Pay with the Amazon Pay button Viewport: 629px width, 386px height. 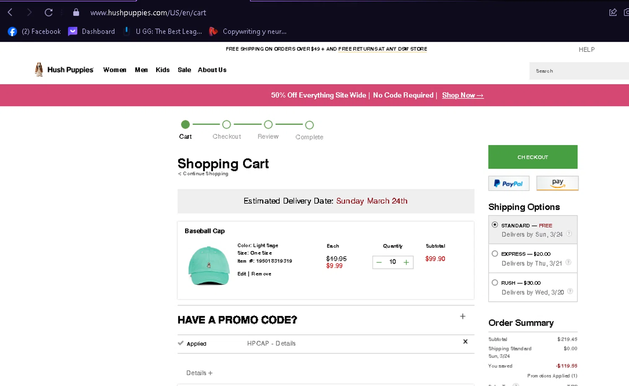pos(557,183)
